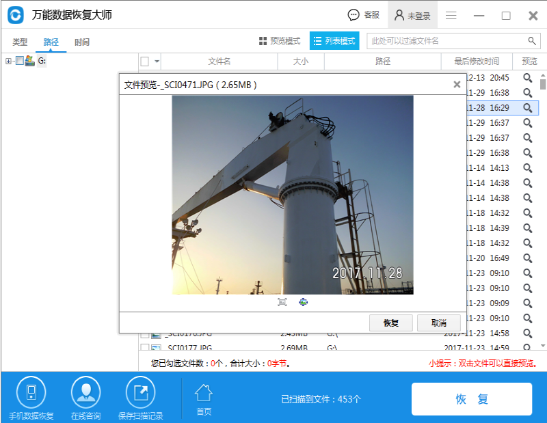Check the G: drive checkbox in the tree
547x423 pixels.
21,60
